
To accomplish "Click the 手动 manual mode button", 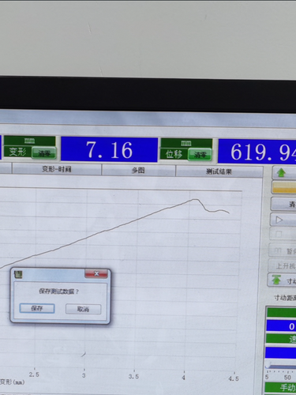I will click(281, 387).
